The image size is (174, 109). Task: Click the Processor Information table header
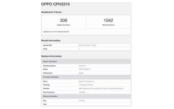click(x=86, y=77)
